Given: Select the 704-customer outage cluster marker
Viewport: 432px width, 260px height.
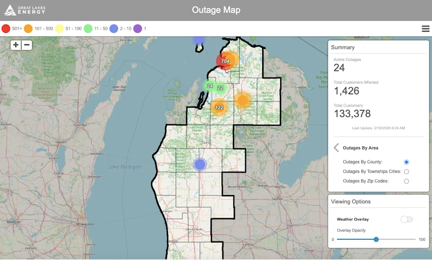Looking at the screenshot, I should click(x=225, y=60).
